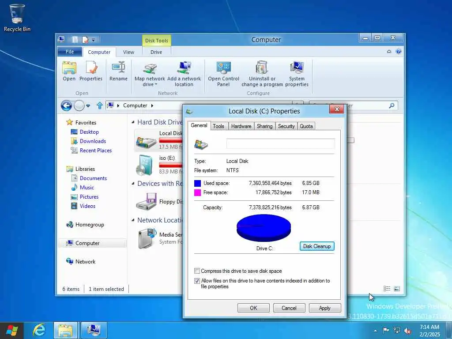
Task: Close the Local Disk Properties dialog
Action: pos(337,109)
